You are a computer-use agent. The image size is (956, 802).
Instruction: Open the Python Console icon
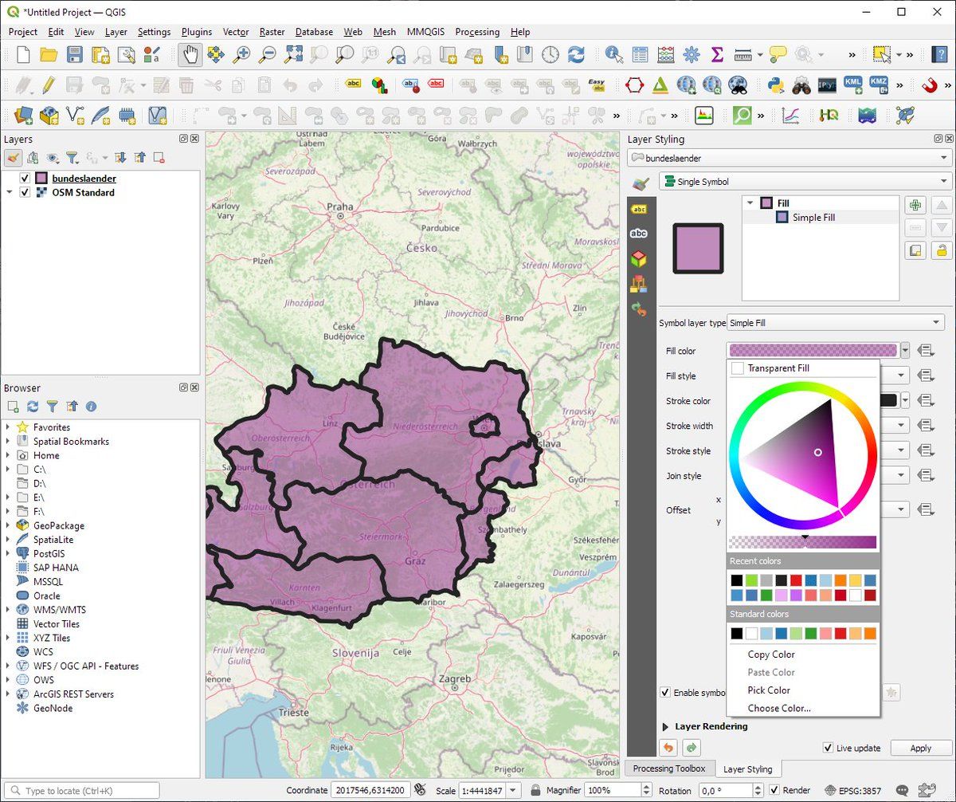(x=775, y=85)
